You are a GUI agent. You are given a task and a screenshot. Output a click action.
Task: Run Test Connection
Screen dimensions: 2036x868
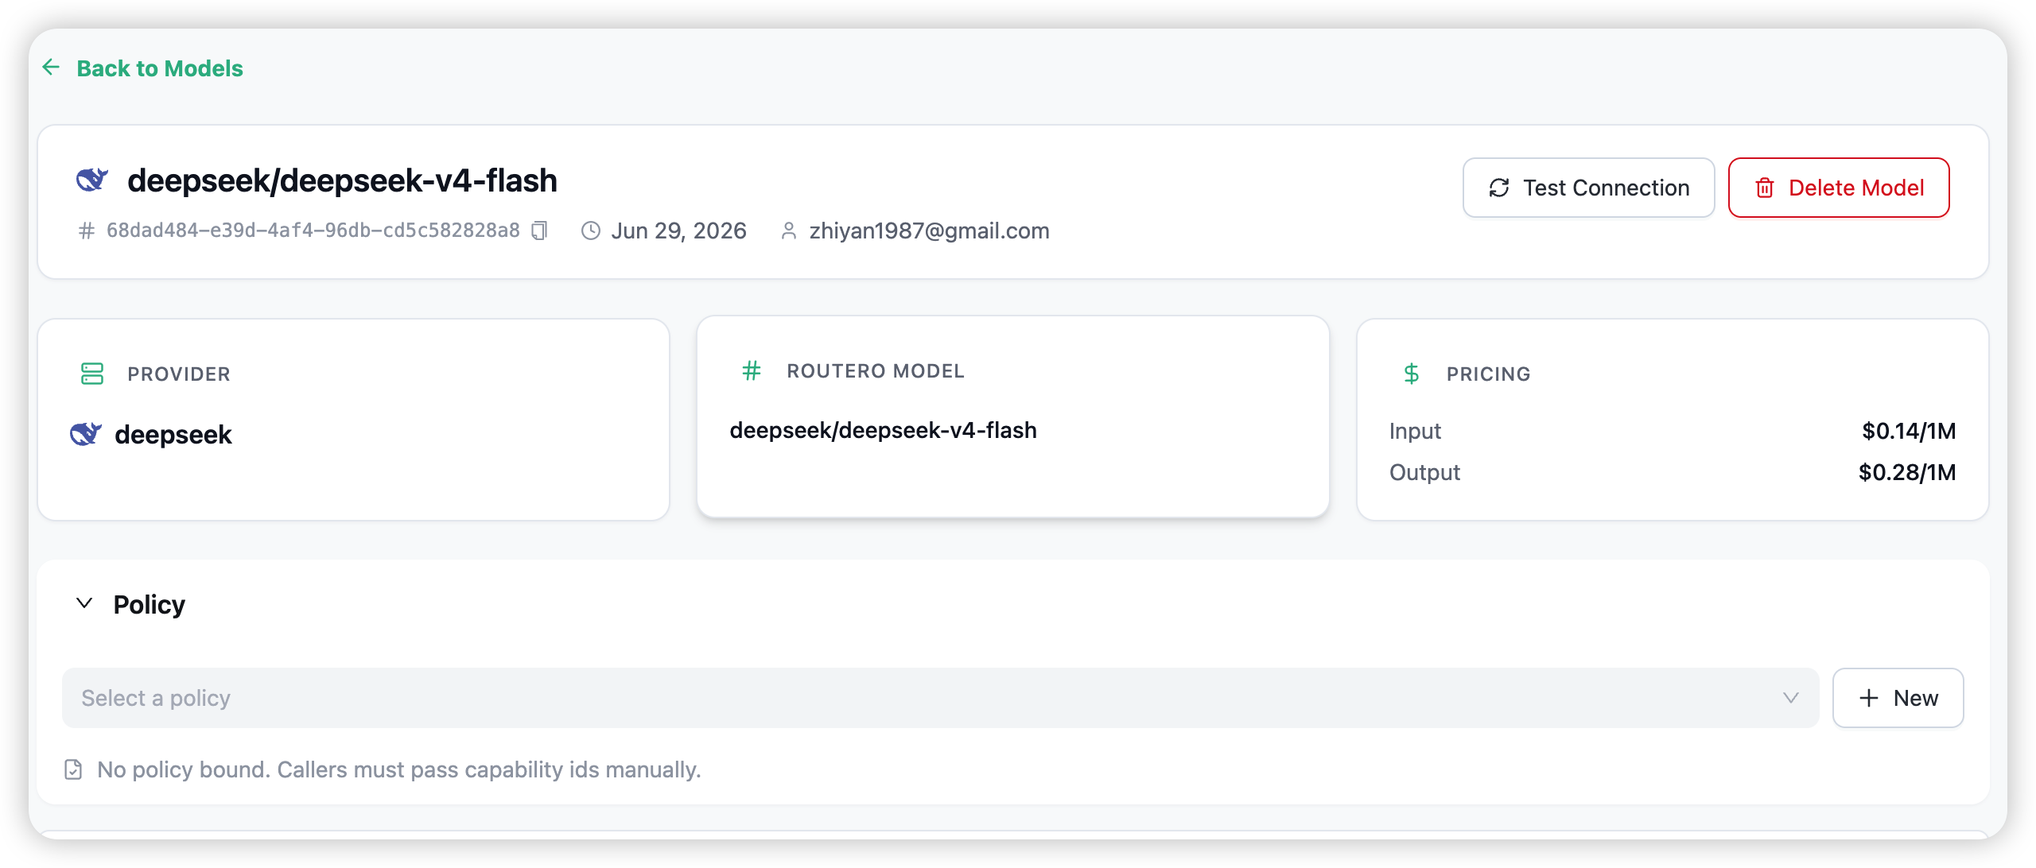[x=1588, y=188]
